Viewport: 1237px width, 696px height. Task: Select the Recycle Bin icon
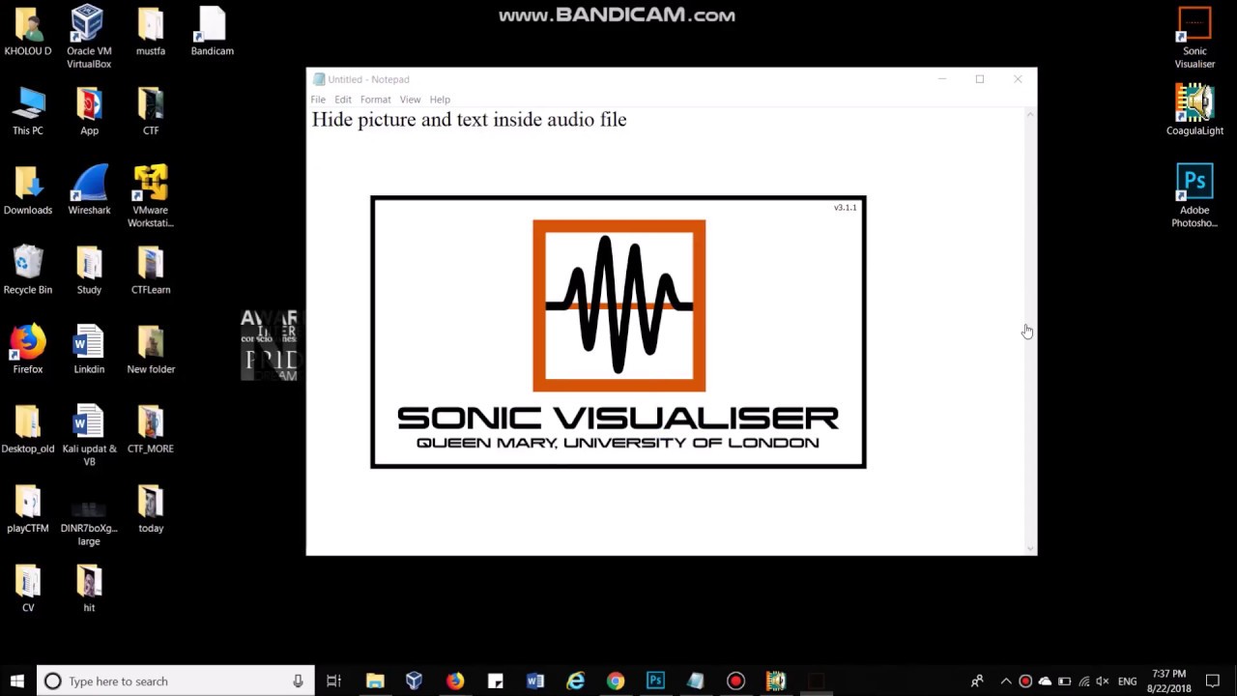pos(28,270)
